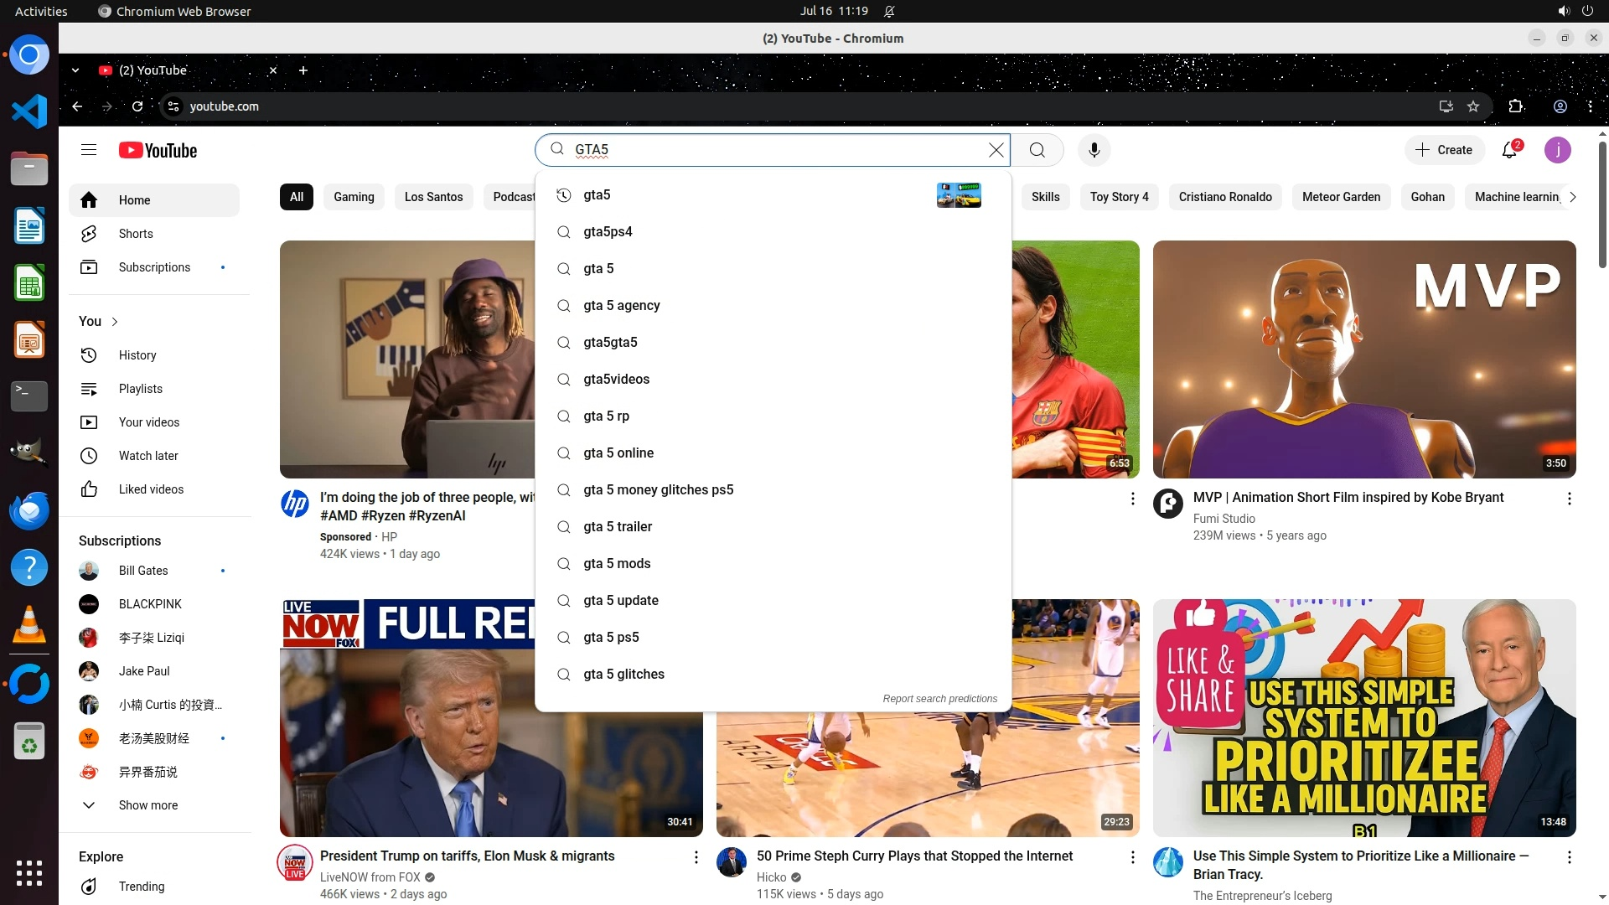Open Shorts from the sidebar
Screen dimensions: 1609x905
coord(135,234)
